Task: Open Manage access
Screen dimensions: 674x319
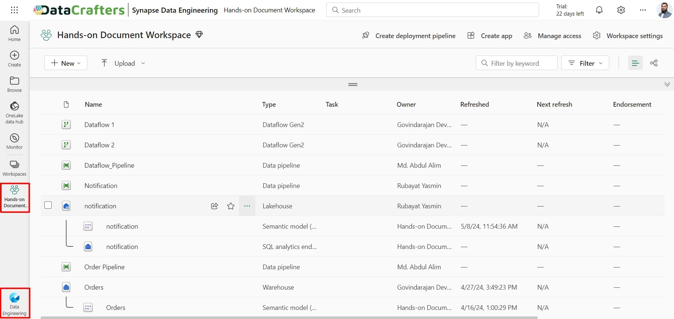Action: coord(553,36)
